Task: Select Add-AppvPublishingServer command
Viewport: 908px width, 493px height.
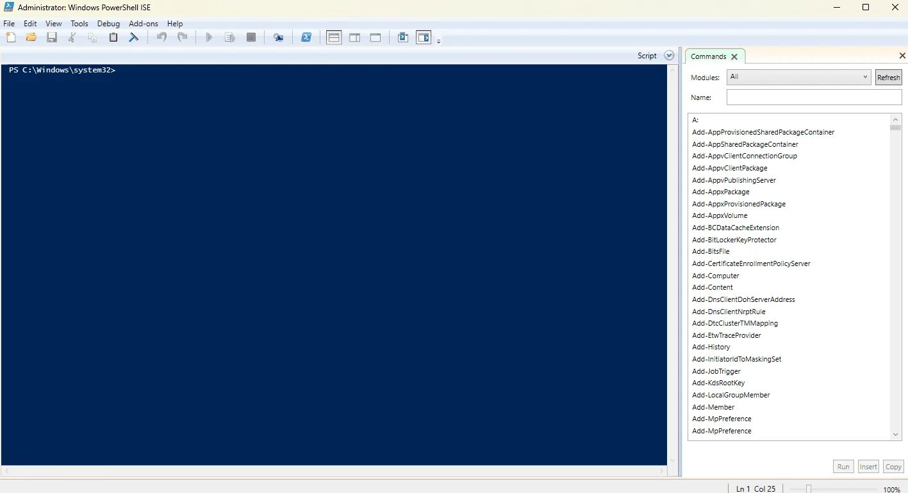Action: tap(734, 180)
